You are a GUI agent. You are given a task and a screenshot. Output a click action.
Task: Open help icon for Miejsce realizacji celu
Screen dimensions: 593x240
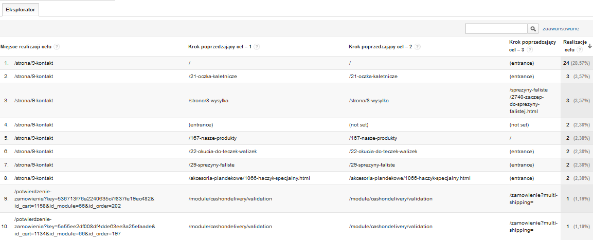coord(57,47)
